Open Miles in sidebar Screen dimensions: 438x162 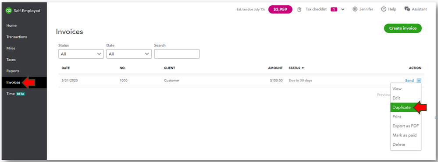point(11,48)
